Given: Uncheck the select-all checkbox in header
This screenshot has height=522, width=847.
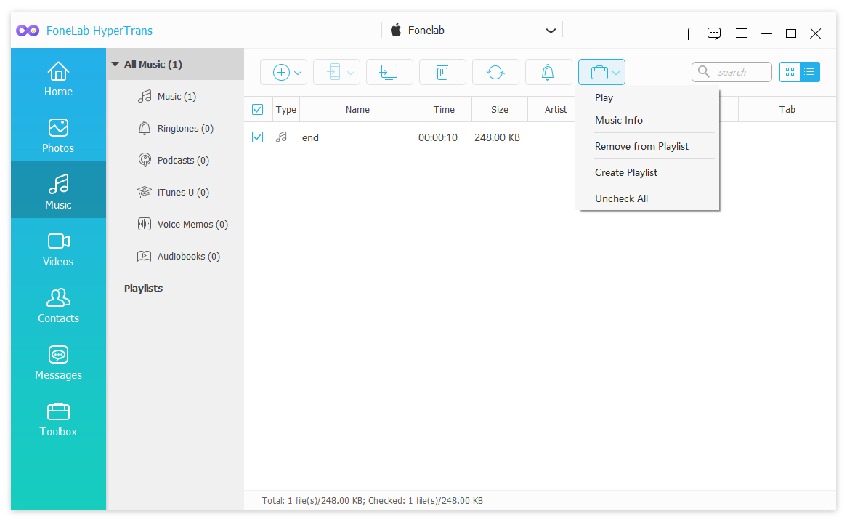Looking at the screenshot, I should 258,110.
